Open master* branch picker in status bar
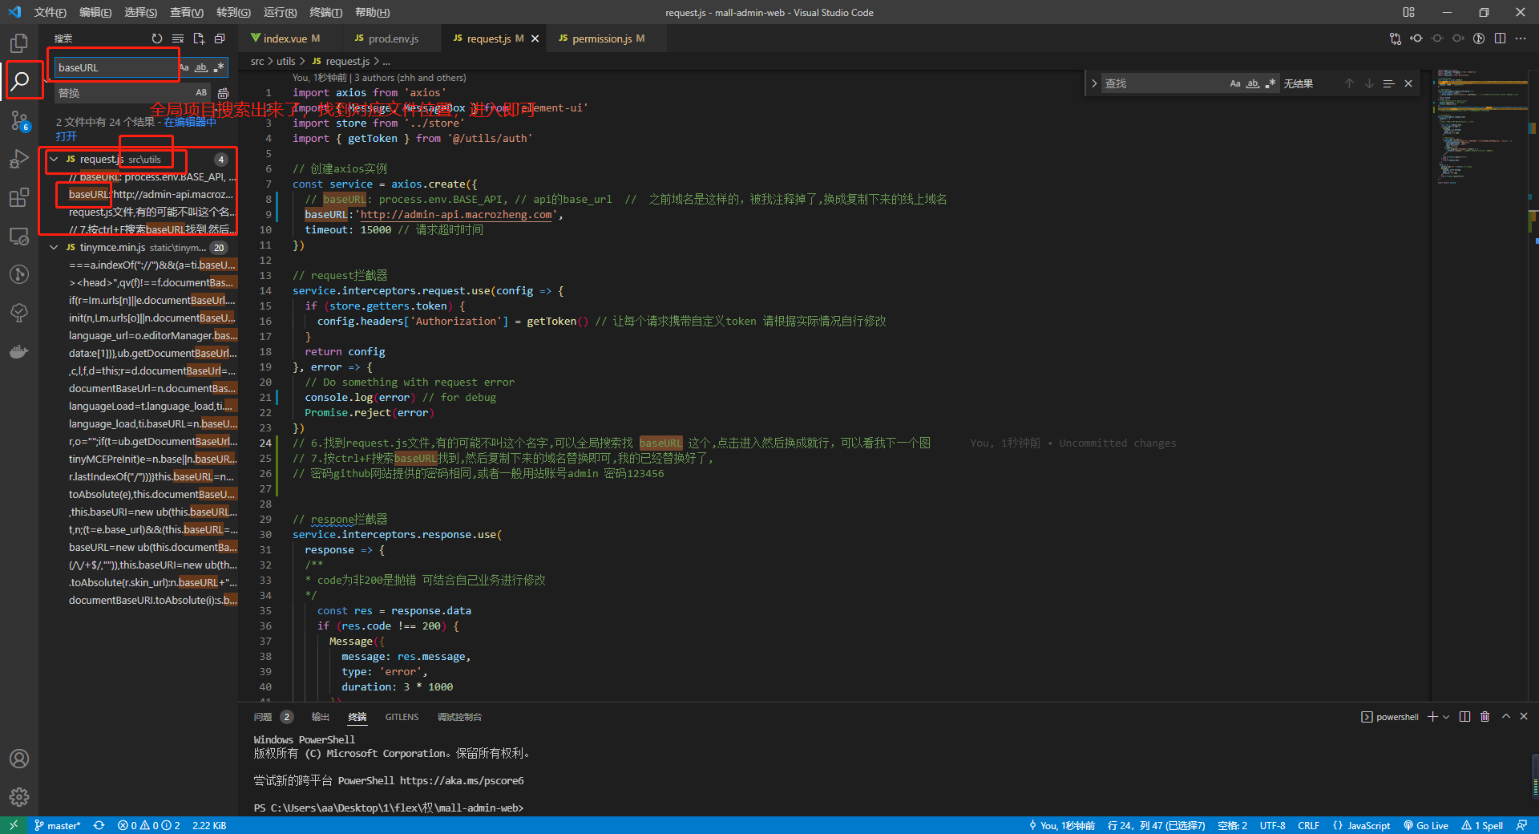This screenshot has height=834, width=1539. pos(58,825)
